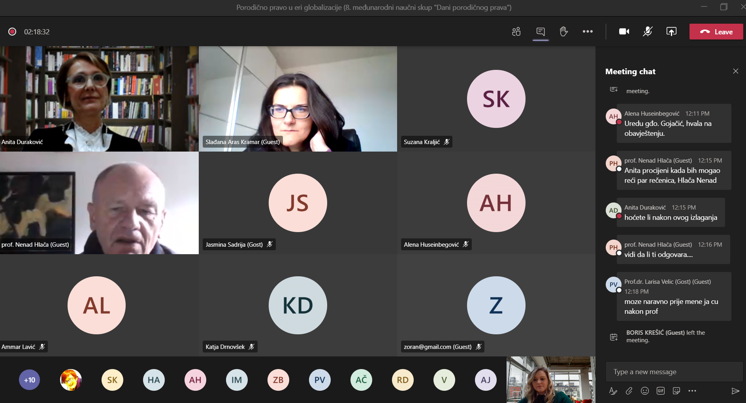This screenshot has width=746, height=403.
Task: Open the emoji picker
Action: [645, 391]
